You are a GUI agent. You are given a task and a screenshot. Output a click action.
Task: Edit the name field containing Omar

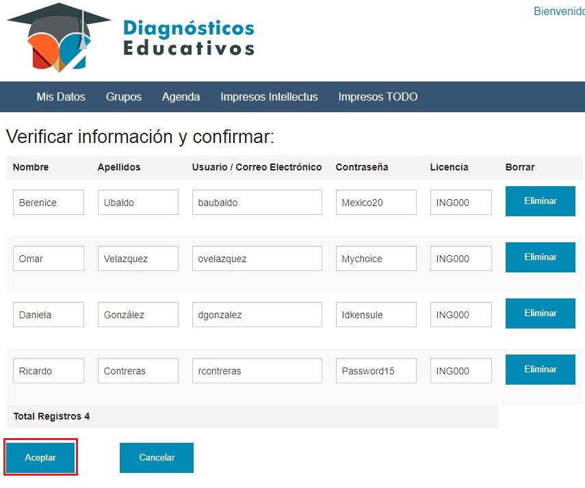click(49, 258)
